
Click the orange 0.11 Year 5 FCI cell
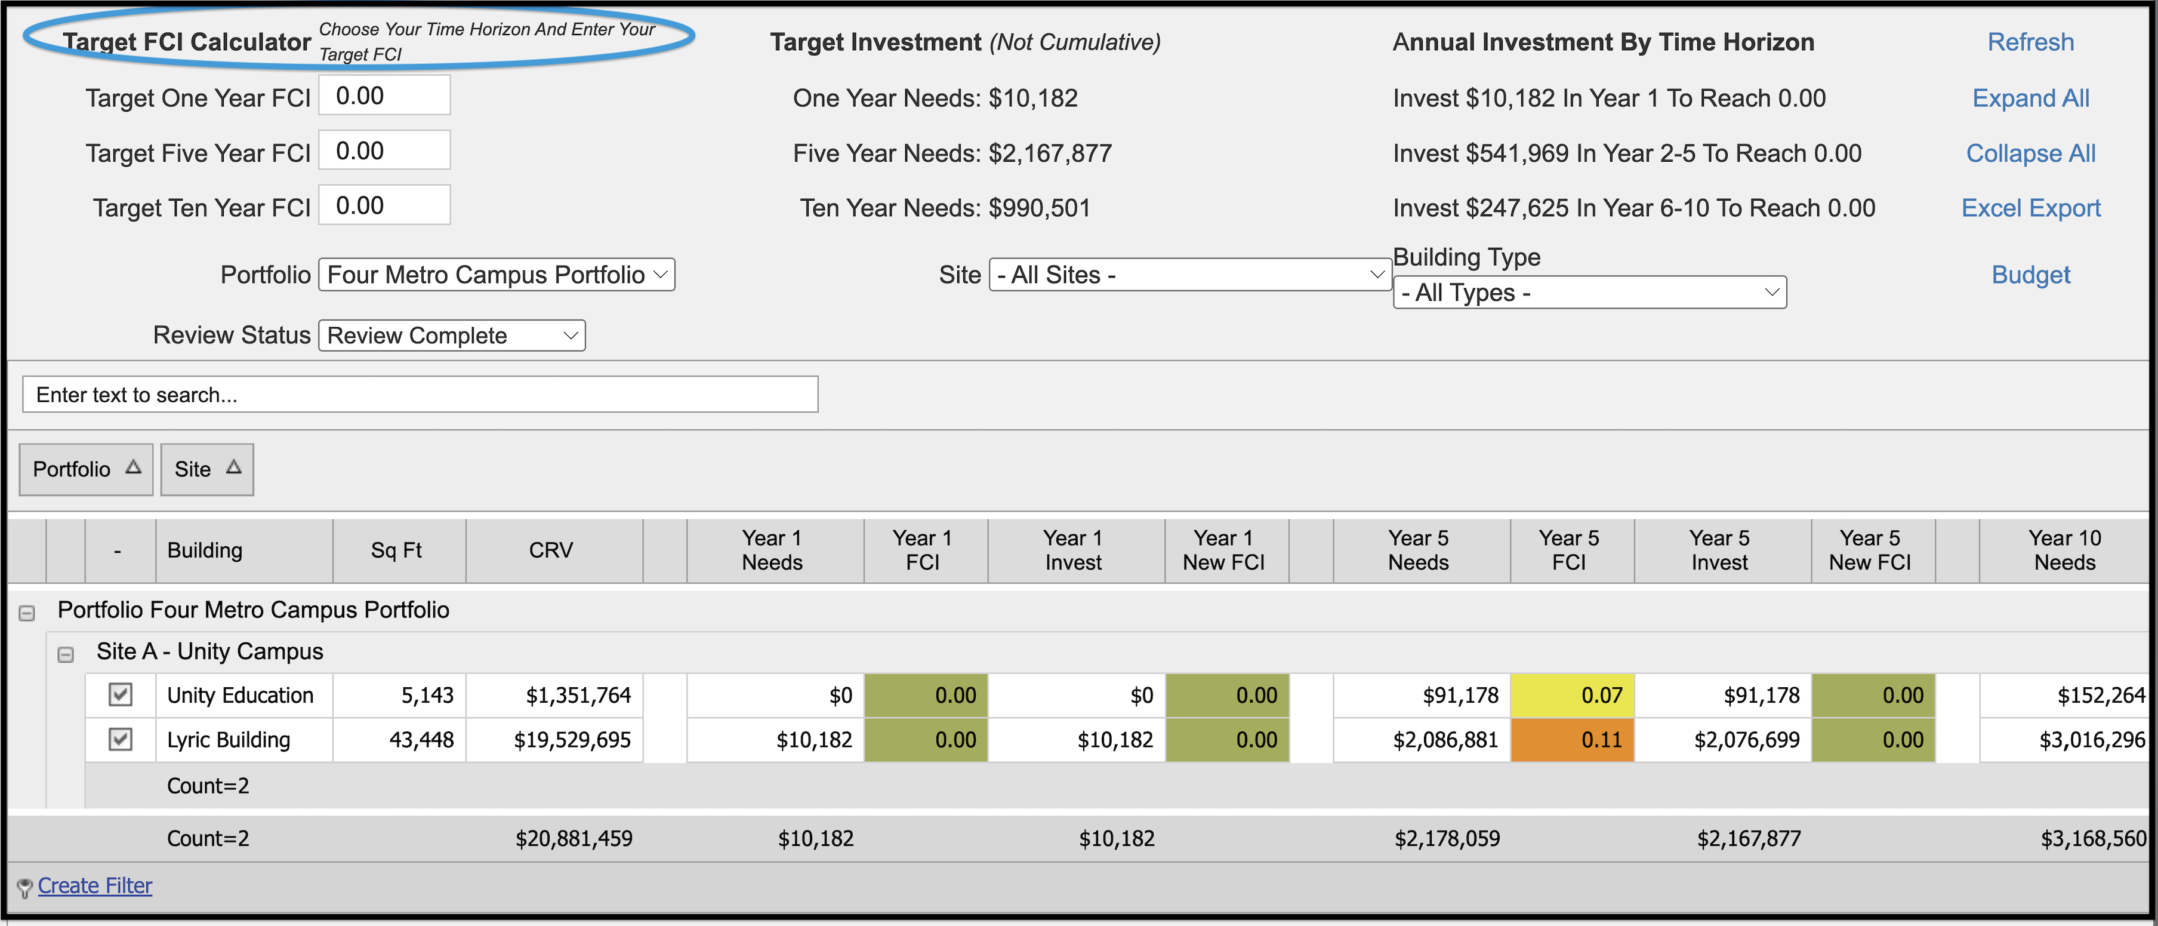coord(1571,740)
